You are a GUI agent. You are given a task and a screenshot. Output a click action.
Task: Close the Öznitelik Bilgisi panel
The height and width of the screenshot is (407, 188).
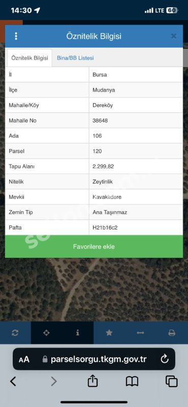(x=173, y=36)
